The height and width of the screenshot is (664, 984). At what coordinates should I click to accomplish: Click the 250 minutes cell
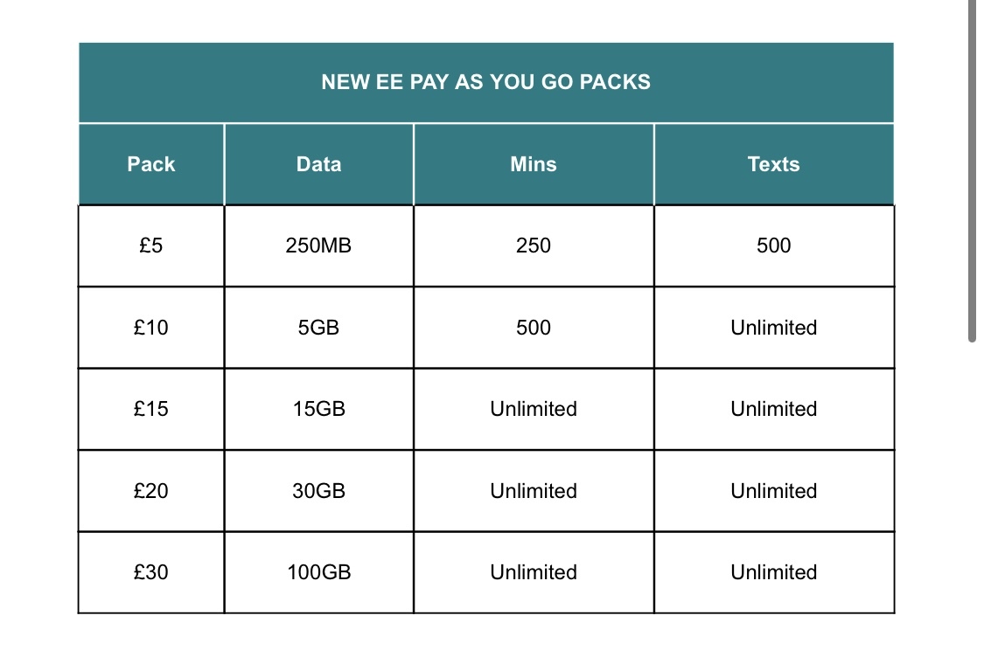coord(533,246)
